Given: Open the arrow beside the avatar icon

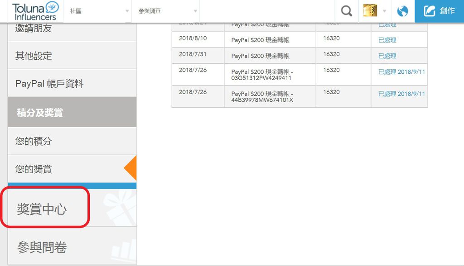Looking at the screenshot, I should [x=384, y=11].
